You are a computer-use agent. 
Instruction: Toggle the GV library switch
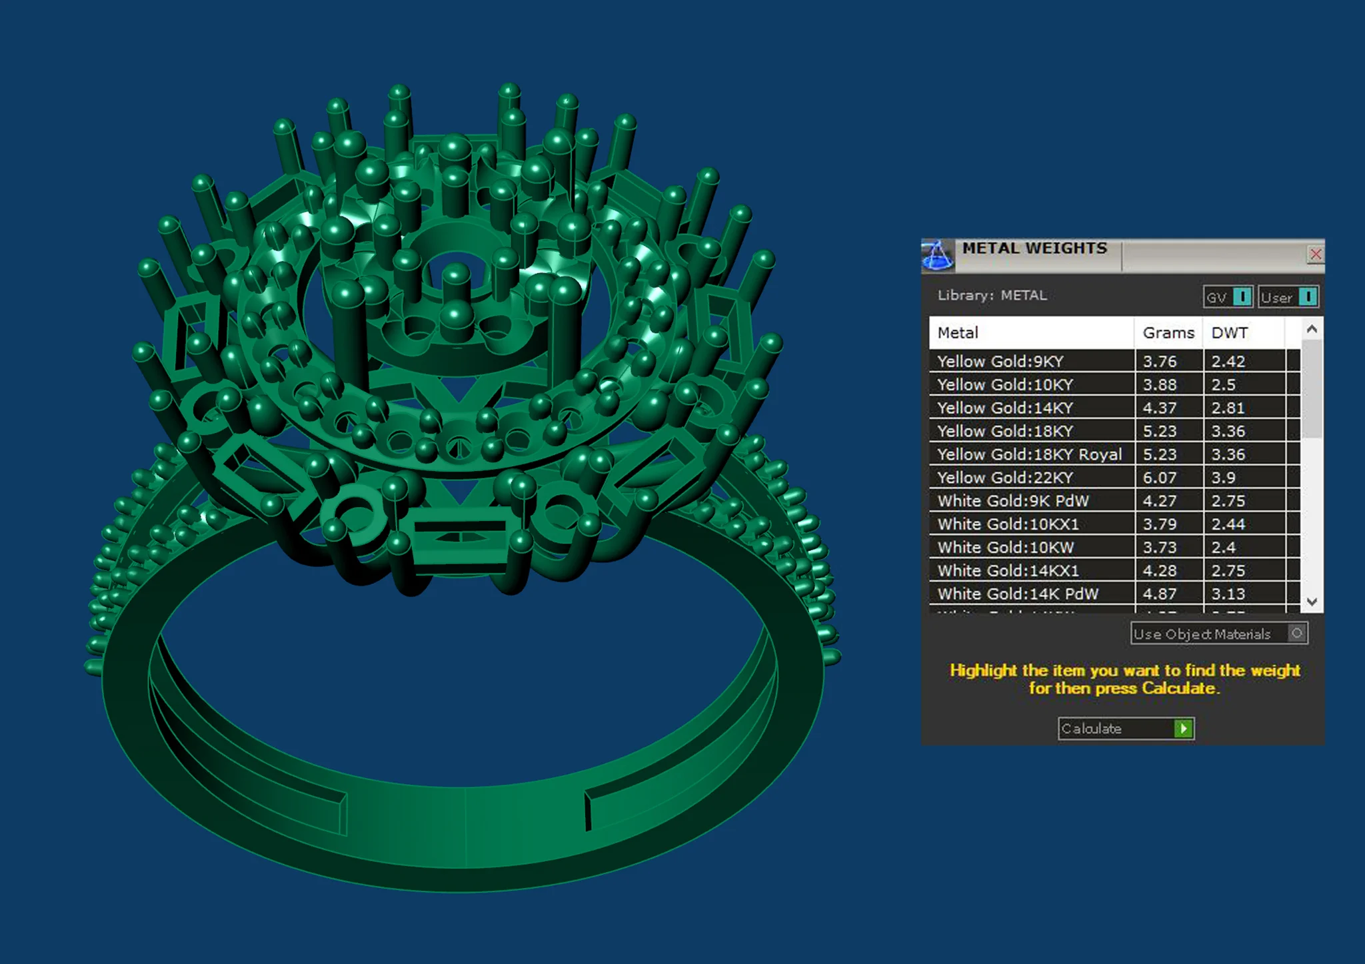[x=1228, y=297]
